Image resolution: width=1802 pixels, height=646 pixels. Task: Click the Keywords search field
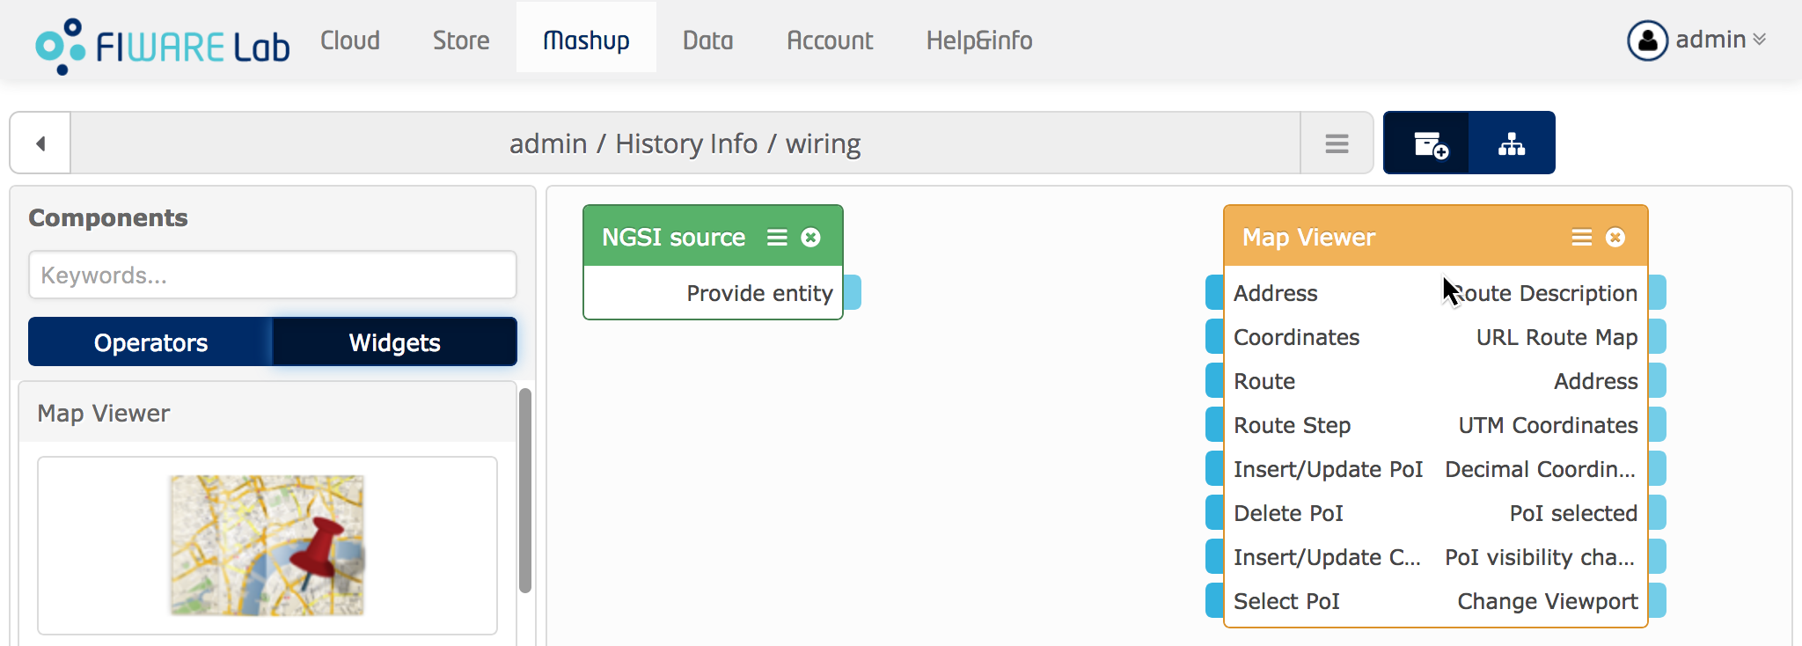tap(272, 275)
